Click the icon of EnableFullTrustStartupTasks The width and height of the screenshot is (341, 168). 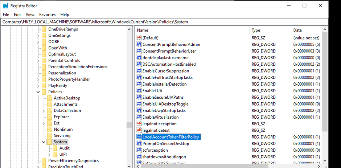click(x=139, y=78)
